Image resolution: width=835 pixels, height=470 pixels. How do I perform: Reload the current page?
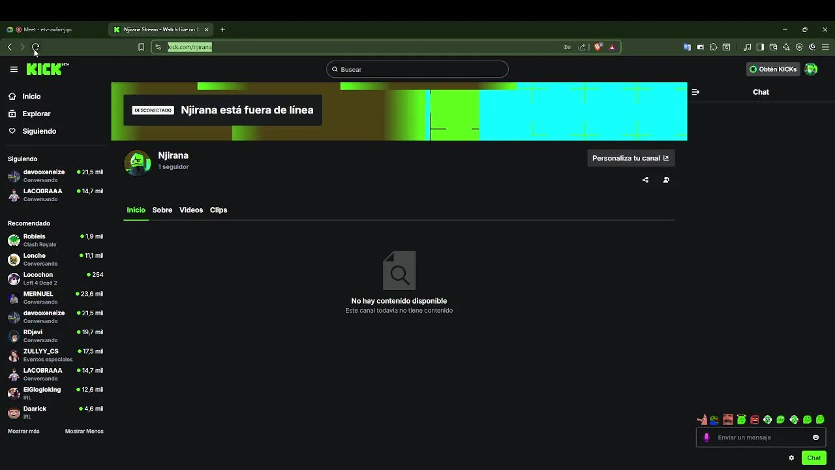(35, 47)
